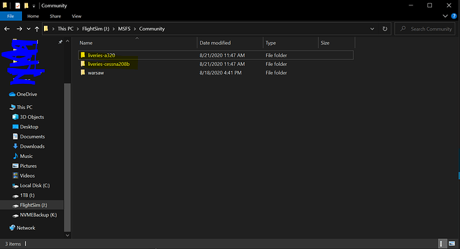Click the pin icon in Quick access

point(60,42)
